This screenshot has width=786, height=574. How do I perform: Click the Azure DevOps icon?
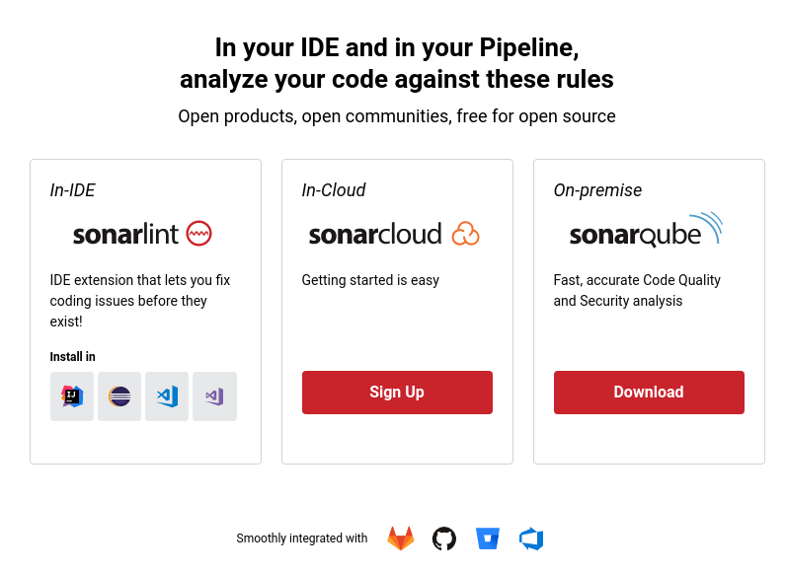tap(531, 538)
